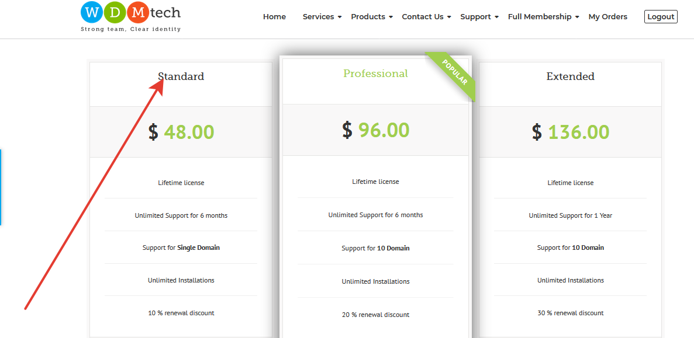Open the Home page

[274, 17]
